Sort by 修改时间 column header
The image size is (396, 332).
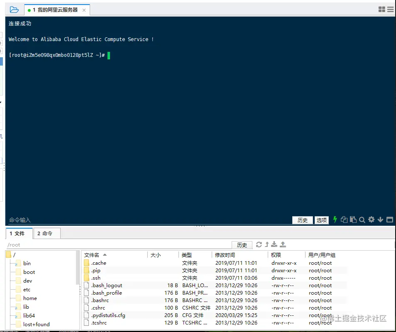pyautogui.click(x=240, y=255)
